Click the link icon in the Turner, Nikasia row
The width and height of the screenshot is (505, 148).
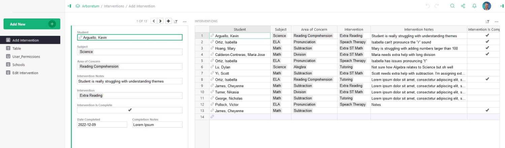point(212,92)
